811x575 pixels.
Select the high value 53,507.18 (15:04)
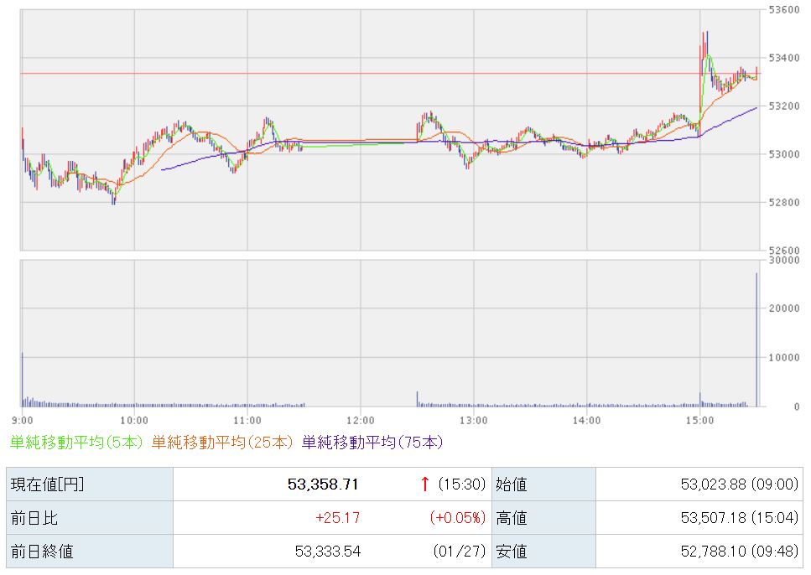738,518
